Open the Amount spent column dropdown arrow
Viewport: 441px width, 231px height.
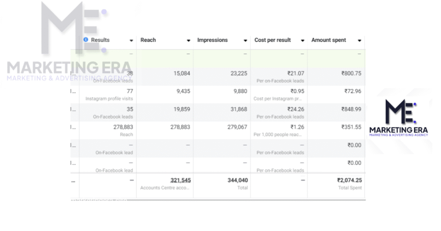(359, 40)
